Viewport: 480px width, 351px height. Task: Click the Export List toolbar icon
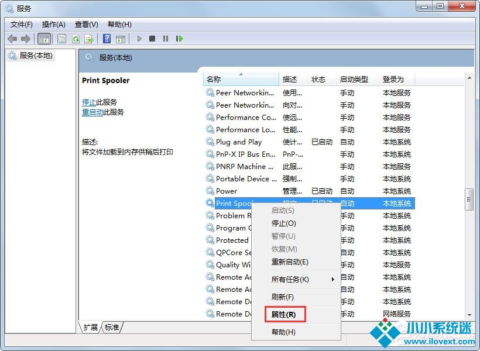(x=89, y=39)
